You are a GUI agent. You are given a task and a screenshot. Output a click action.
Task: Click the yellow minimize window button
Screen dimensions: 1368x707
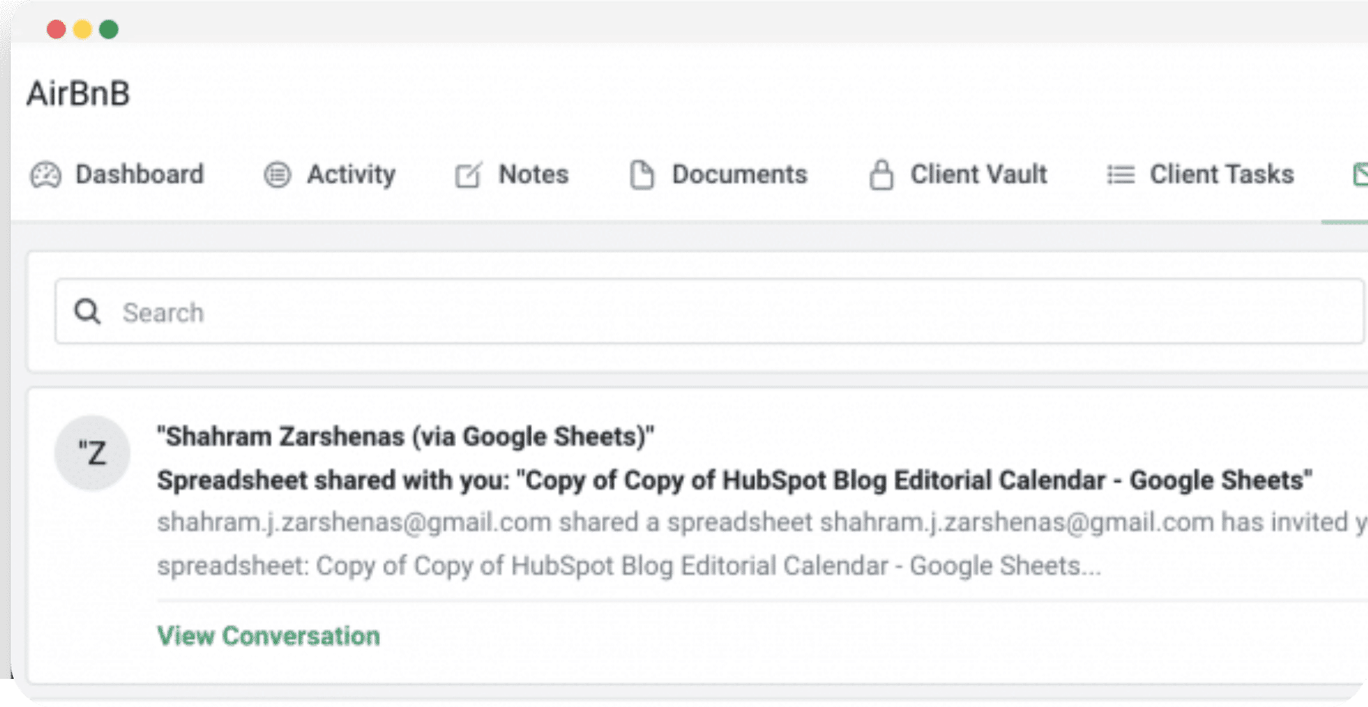pyautogui.click(x=83, y=30)
